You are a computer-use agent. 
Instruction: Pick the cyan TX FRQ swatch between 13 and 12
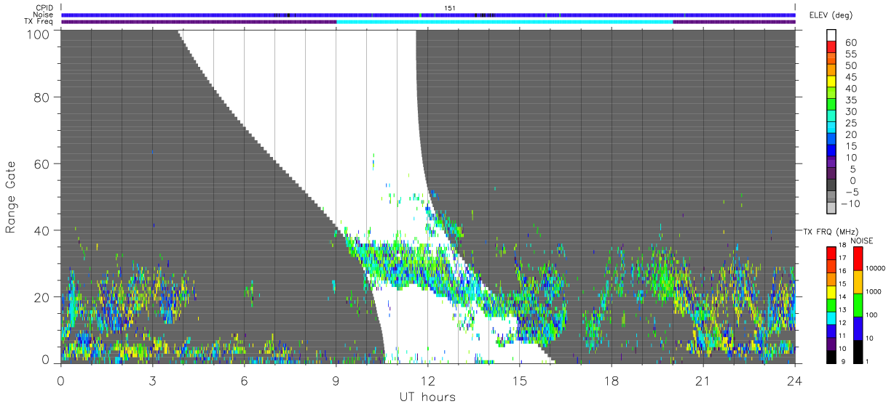click(x=831, y=317)
